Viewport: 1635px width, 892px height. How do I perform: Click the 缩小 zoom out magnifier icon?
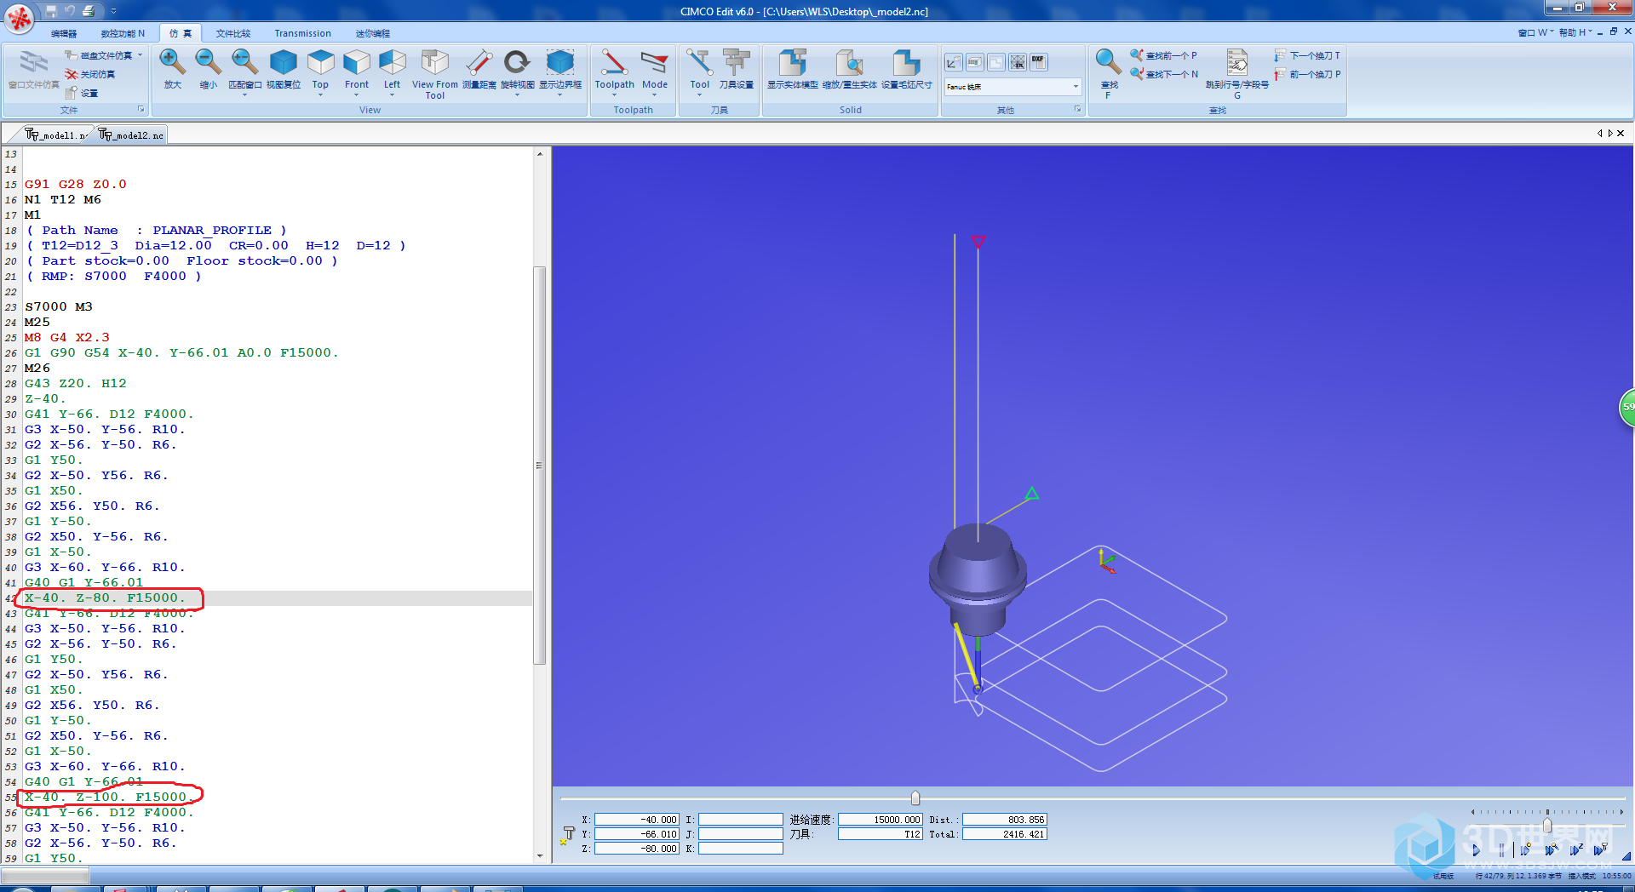(x=209, y=63)
